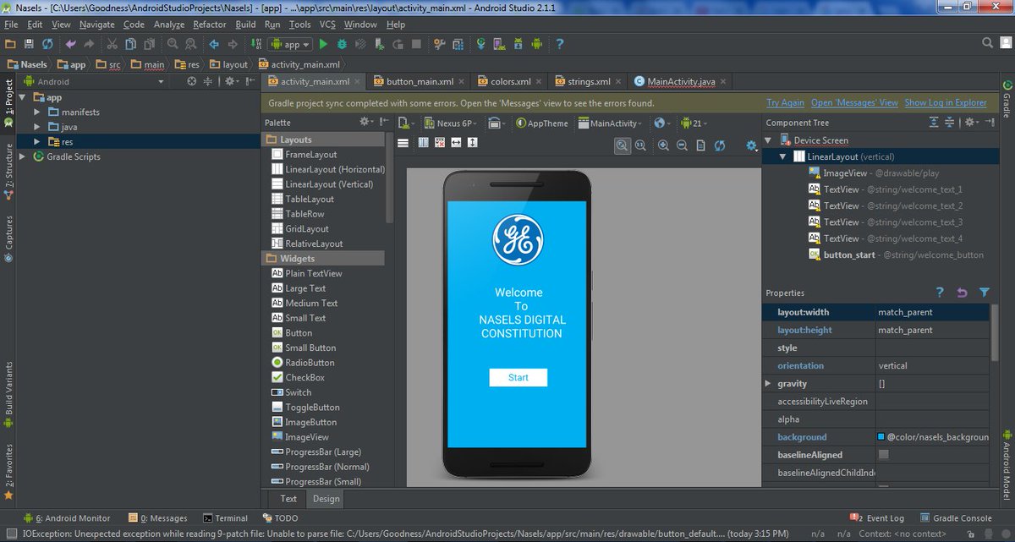Click the Debug app bug icon

(343, 44)
